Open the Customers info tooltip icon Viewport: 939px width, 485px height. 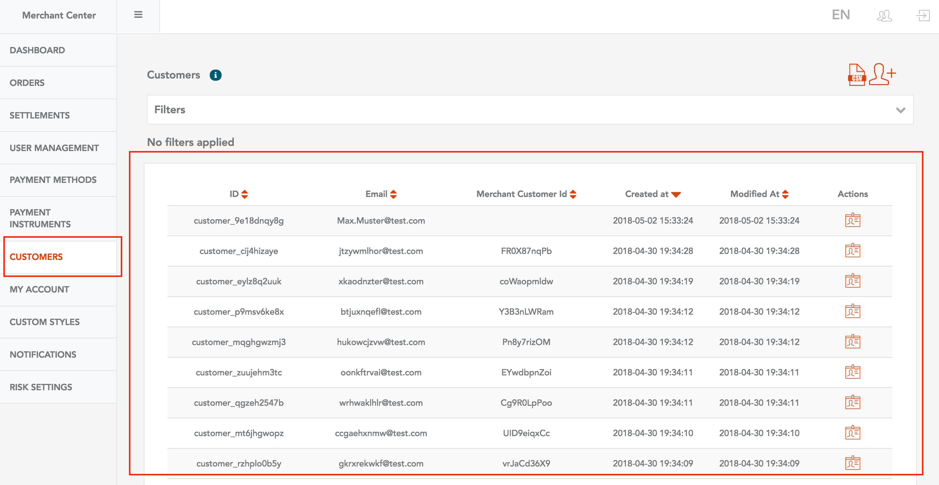click(x=215, y=75)
